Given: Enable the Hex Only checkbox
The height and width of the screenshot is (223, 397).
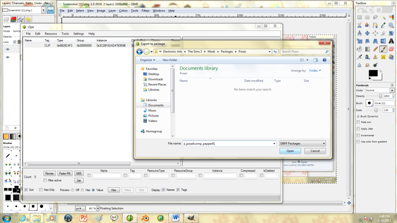Looking at the screenshot, I should (x=41, y=190).
